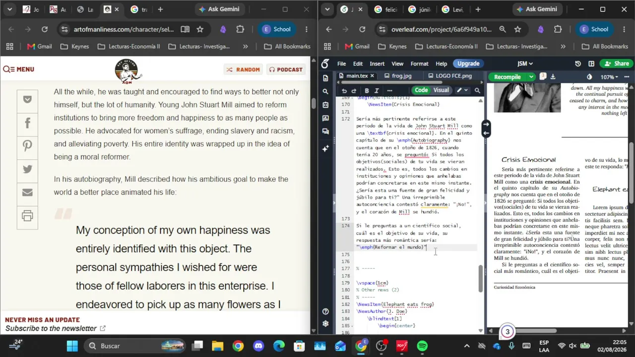
Task: Bookmark artofmanliness page with star
Action: coord(200,29)
